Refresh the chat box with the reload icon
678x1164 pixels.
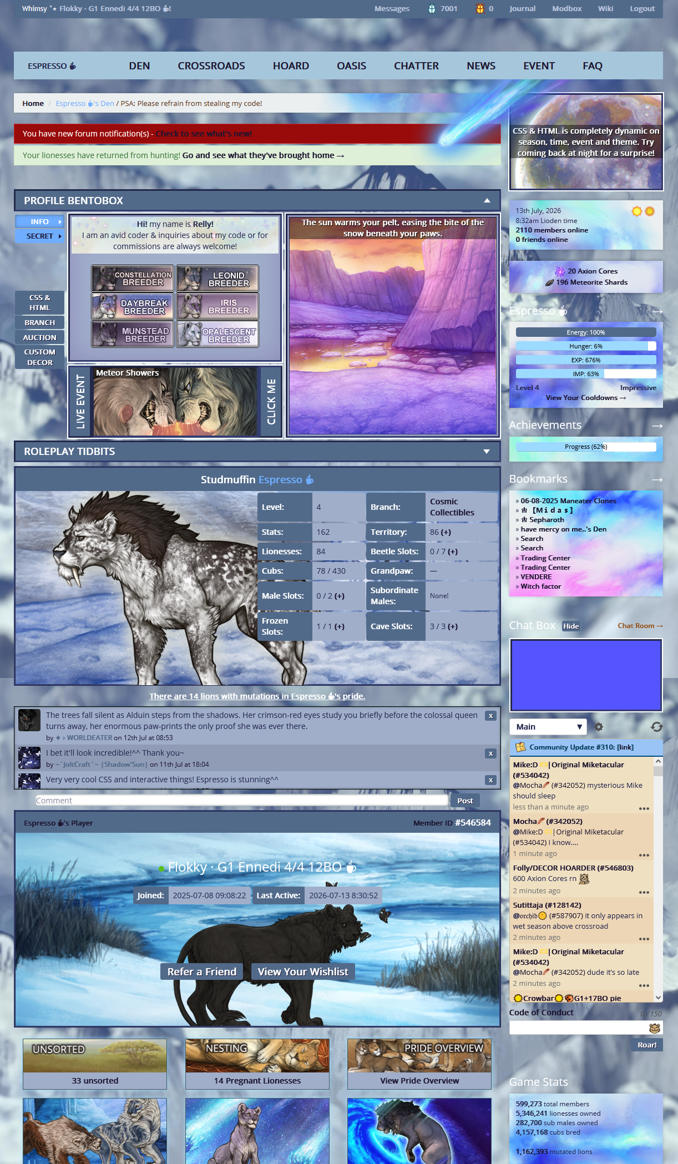tap(656, 726)
